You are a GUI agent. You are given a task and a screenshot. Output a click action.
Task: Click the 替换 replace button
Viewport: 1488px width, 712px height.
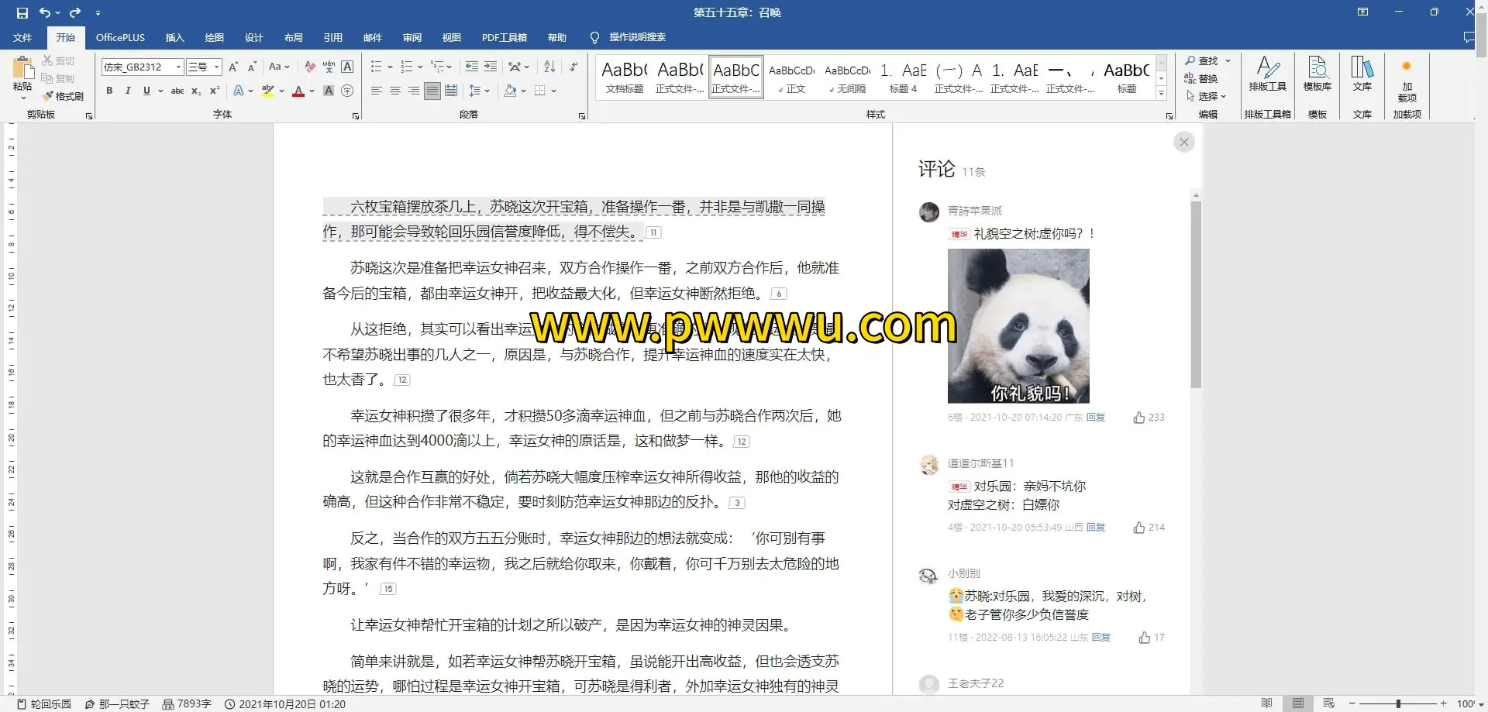point(1201,78)
